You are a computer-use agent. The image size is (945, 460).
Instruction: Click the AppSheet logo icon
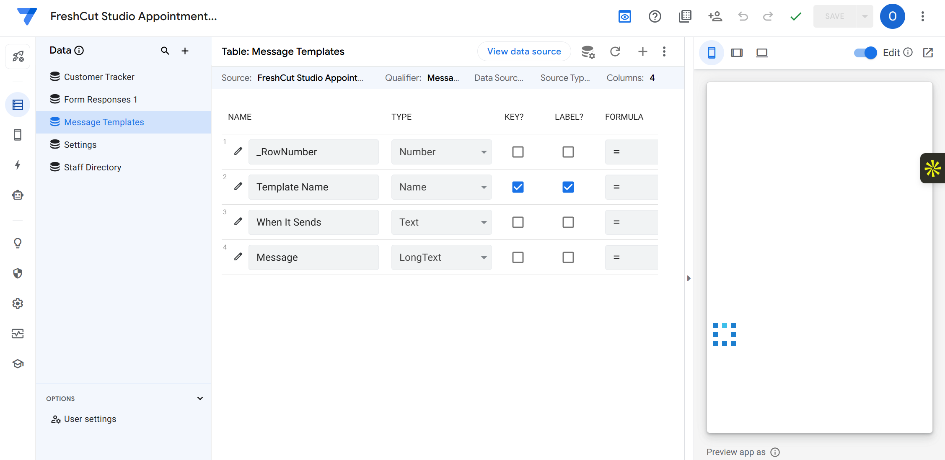pyautogui.click(x=26, y=16)
